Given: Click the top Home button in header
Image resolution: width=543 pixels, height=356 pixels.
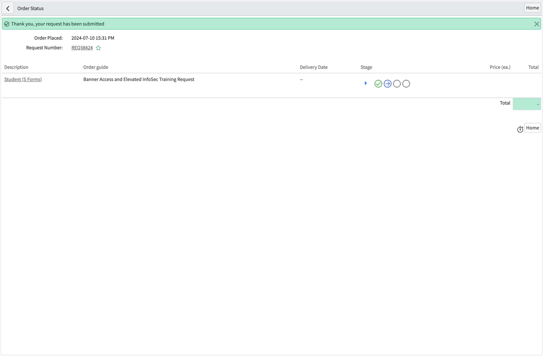Looking at the screenshot, I should [532, 8].
